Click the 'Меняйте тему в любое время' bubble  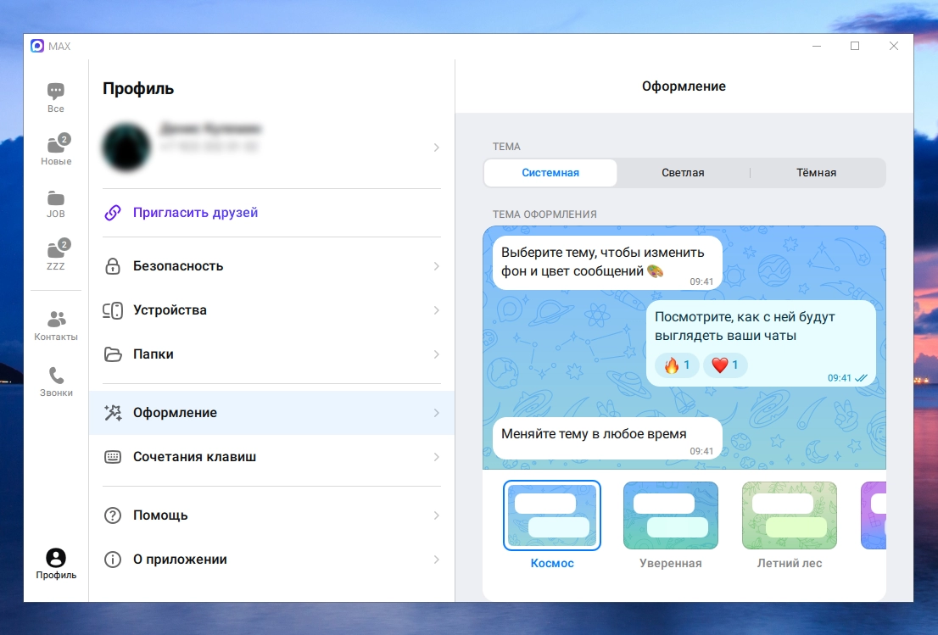pyautogui.click(x=607, y=438)
